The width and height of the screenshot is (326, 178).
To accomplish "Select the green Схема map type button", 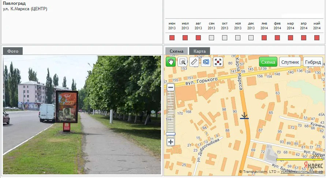I will coord(268,62).
